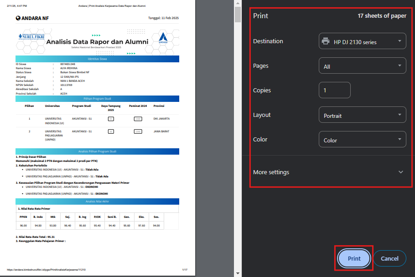Click the Copies number field

[x=334, y=90]
